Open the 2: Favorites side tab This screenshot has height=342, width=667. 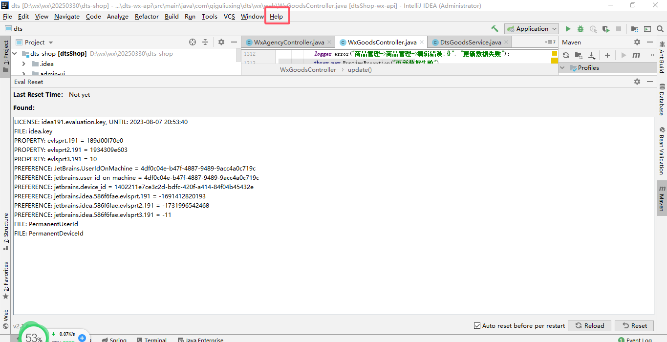[6, 280]
